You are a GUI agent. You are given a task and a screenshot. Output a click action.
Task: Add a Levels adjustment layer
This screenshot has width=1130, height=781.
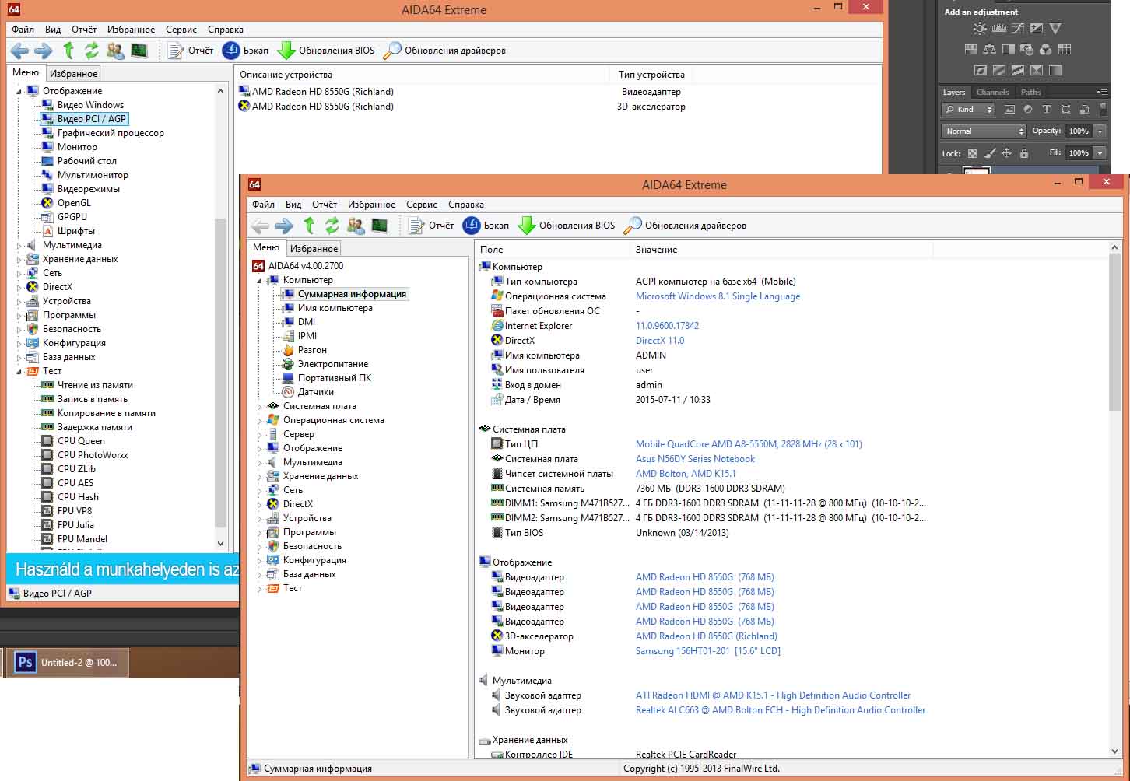pyautogui.click(x=999, y=29)
